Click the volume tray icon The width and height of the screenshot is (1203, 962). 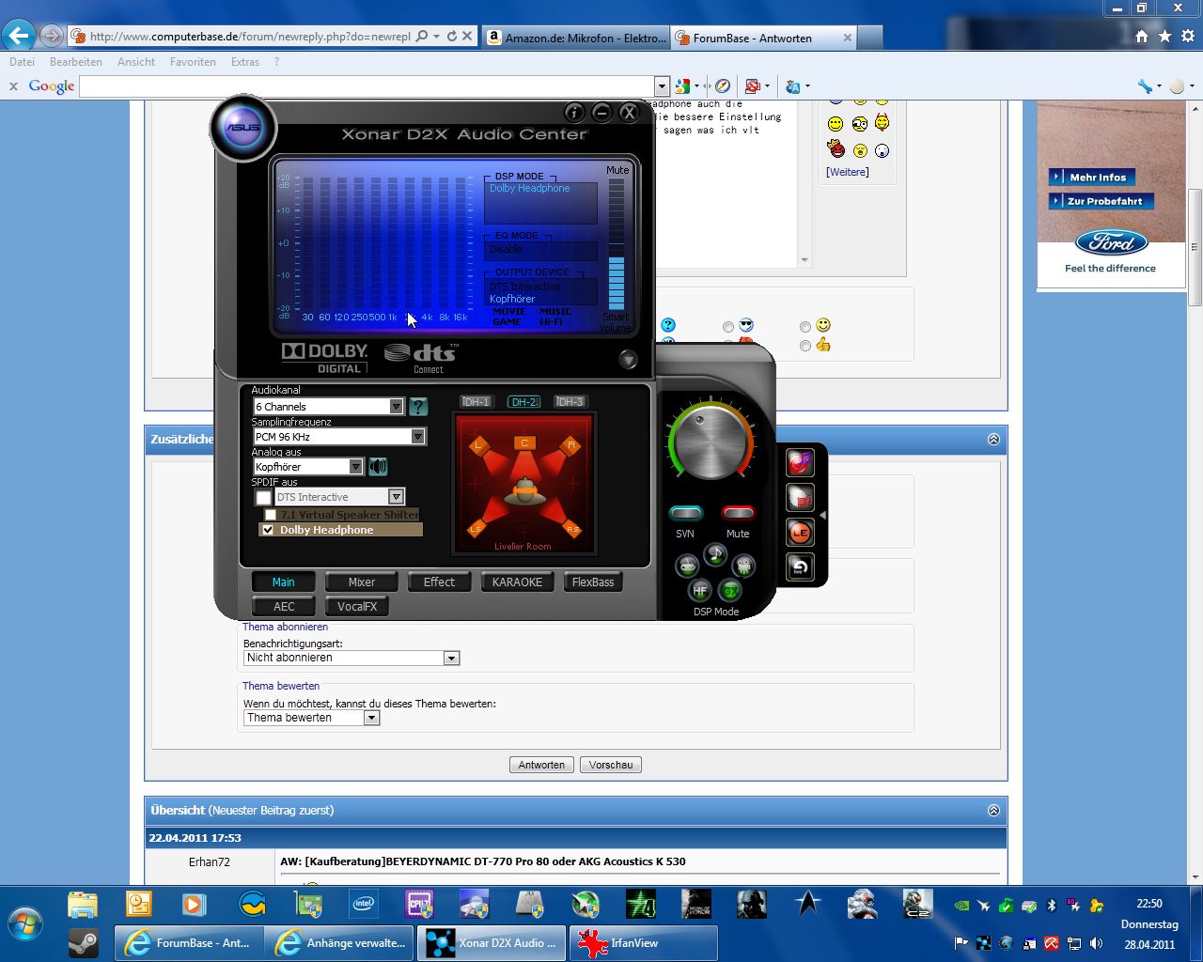pos(1097,943)
